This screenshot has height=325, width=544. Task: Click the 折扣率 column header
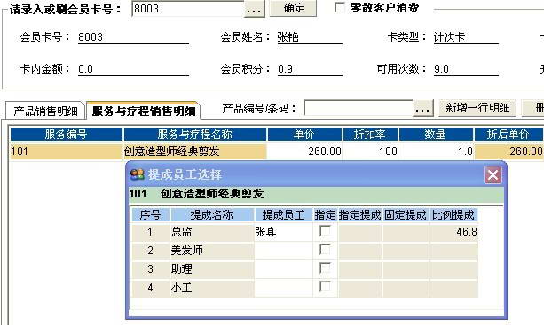370,135
